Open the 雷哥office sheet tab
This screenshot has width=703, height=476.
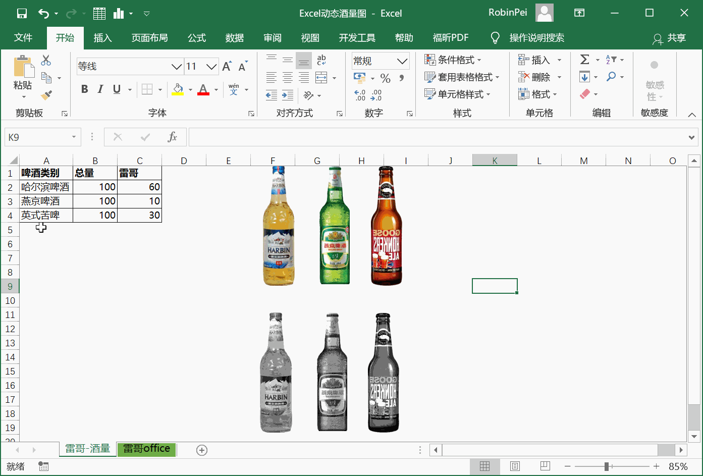coord(147,449)
